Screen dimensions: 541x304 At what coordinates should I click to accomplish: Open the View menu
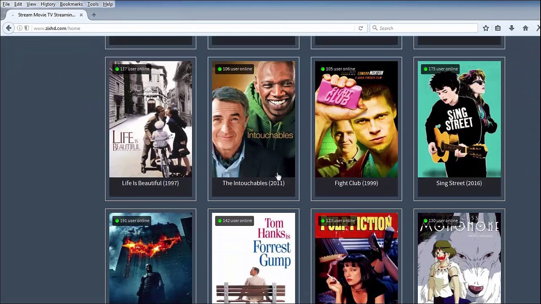(32, 4)
